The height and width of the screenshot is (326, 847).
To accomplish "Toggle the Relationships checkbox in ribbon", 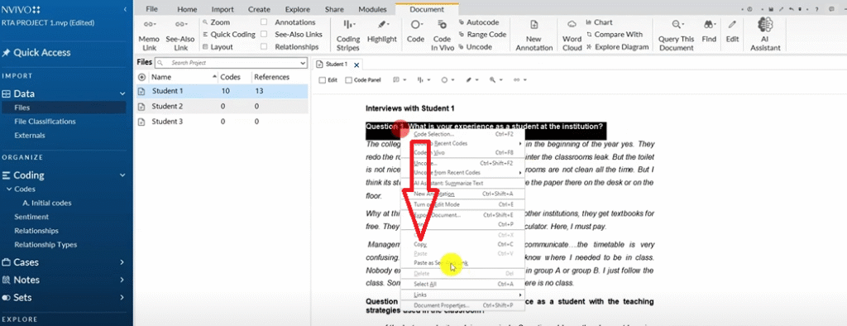I will (264, 46).
